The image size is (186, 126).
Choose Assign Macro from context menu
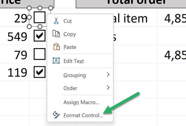click(81, 102)
